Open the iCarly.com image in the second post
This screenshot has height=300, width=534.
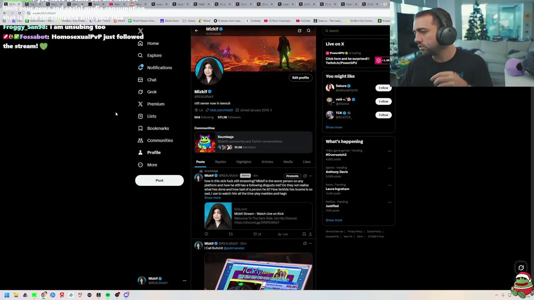[258, 271]
